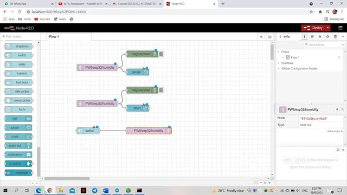Refresh the tips panel icon
This screenshot has width=347, height=195.
pyautogui.click(x=338, y=150)
